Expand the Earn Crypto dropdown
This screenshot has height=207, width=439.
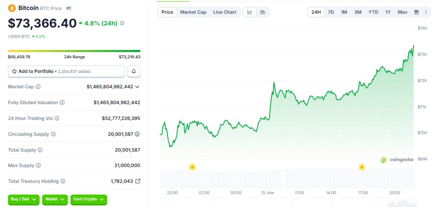click(88, 199)
